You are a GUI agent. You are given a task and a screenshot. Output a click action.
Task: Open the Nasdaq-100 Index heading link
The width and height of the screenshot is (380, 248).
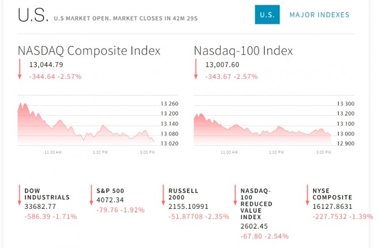[243, 50]
